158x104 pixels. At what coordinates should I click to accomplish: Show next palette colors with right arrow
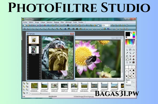coord(132,46)
